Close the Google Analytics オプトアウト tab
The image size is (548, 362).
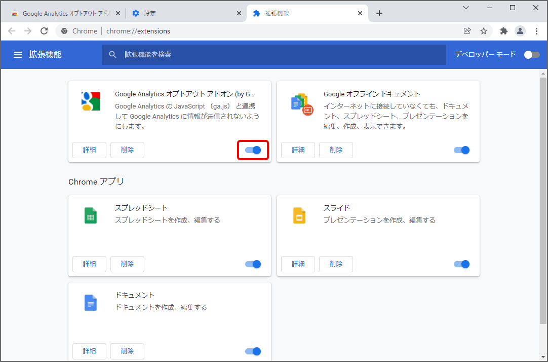[118, 13]
